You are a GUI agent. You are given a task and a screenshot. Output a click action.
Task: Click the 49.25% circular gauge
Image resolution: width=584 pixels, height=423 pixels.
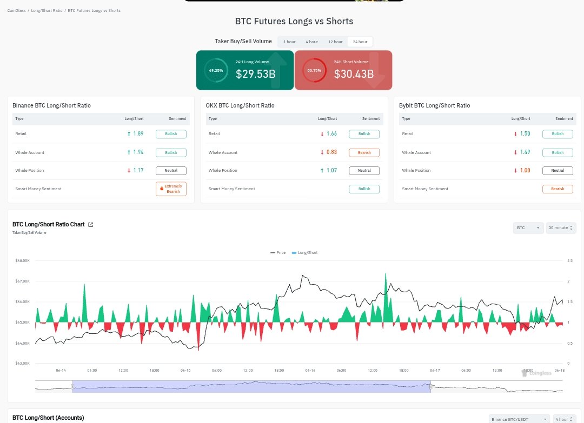pyautogui.click(x=216, y=70)
